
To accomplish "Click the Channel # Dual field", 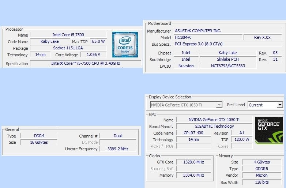I will 118,136.
